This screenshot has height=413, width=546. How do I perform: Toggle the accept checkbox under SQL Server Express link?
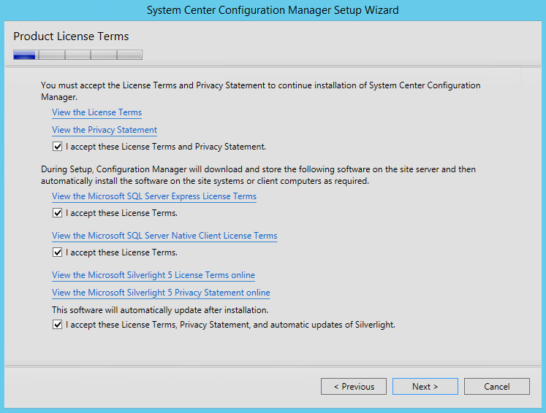(58, 213)
